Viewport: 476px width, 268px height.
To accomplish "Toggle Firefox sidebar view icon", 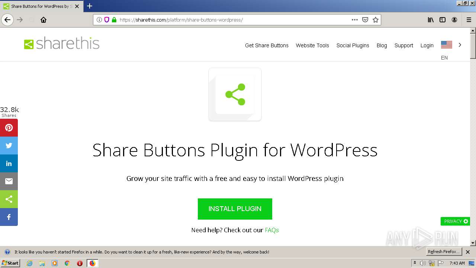I will tap(443, 20).
